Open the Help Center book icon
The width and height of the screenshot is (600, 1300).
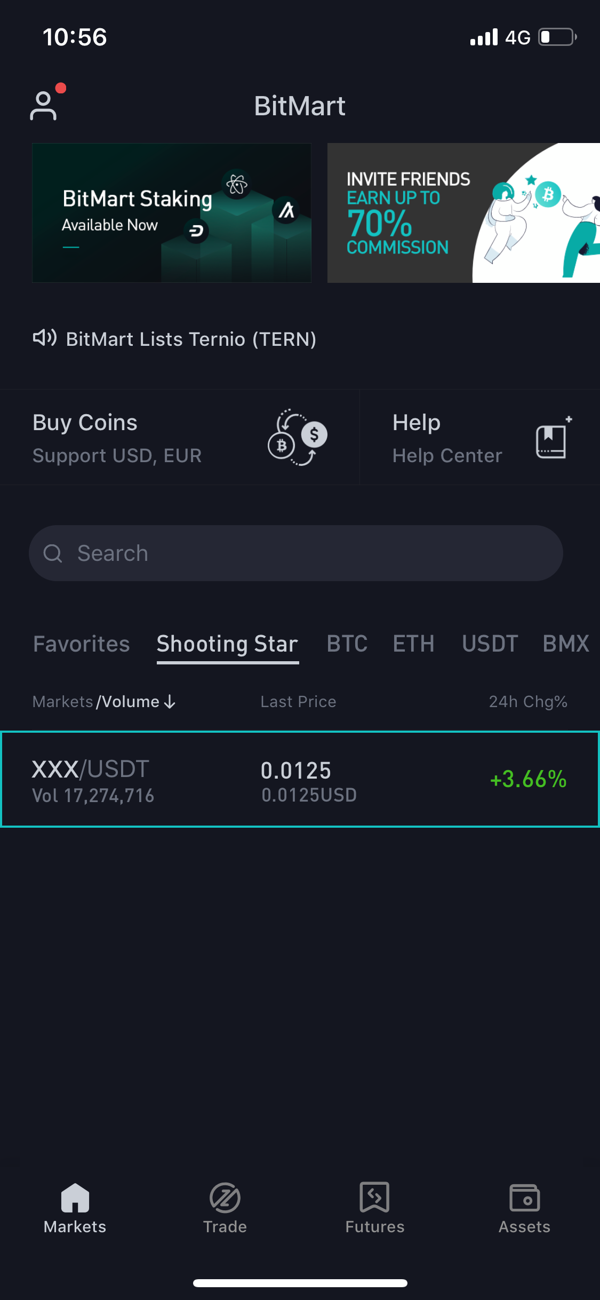[x=553, y=437]
